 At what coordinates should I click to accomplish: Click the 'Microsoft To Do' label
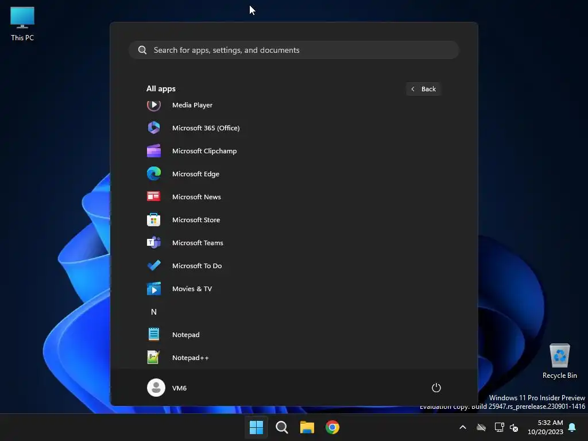(197, 265)
